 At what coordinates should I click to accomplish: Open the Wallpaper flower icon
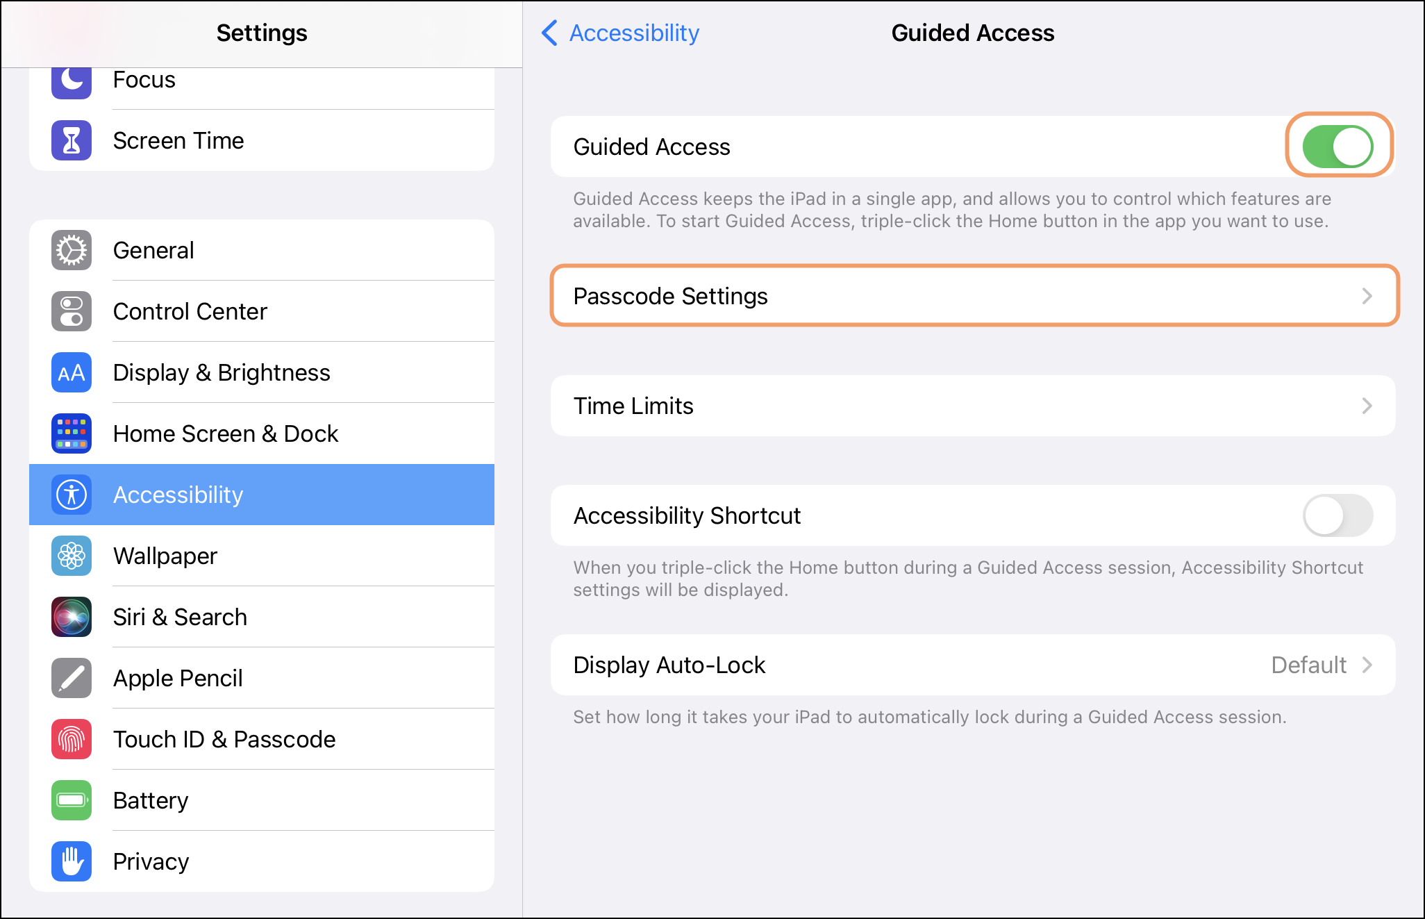(x=72, y=556)
